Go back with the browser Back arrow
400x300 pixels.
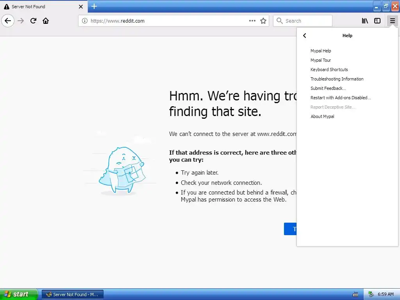pos(8,21)
